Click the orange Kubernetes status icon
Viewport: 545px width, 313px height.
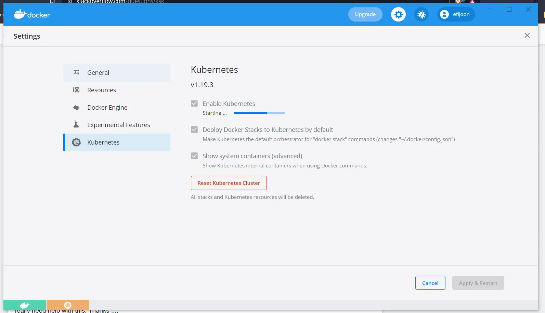[x=68, y=305]
